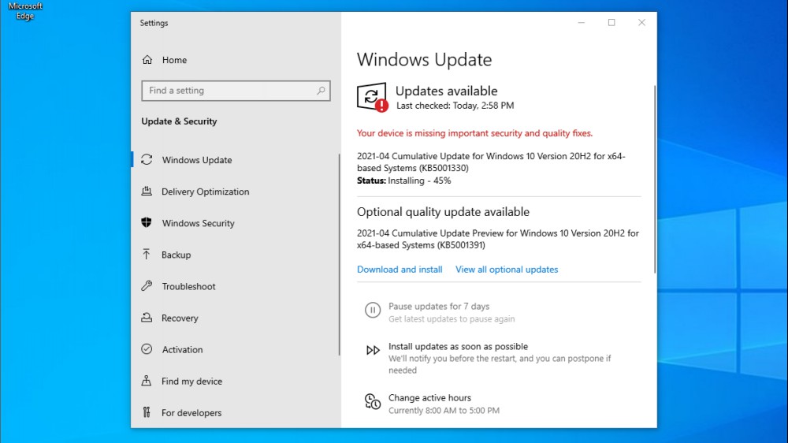Viewport: 788px width, 443px height.
Task: Close the Settings window
Action: pyautogui.click(x=641, y=23)
